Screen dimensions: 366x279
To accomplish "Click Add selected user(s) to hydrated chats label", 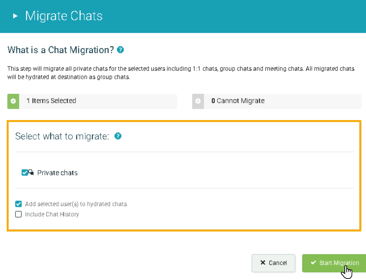I will tap(76, 204).
